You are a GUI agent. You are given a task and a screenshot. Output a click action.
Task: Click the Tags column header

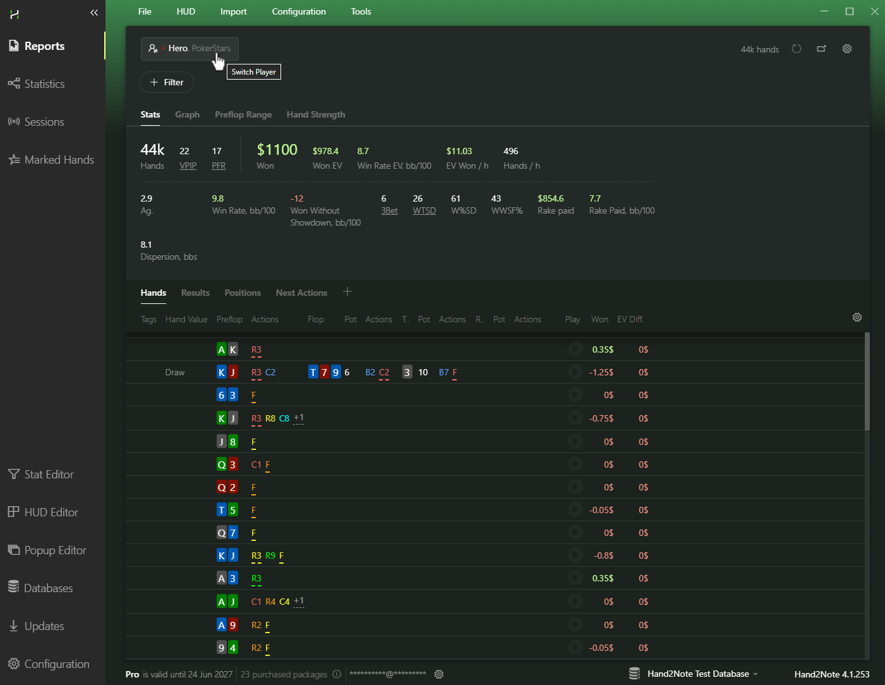[148, 319]
